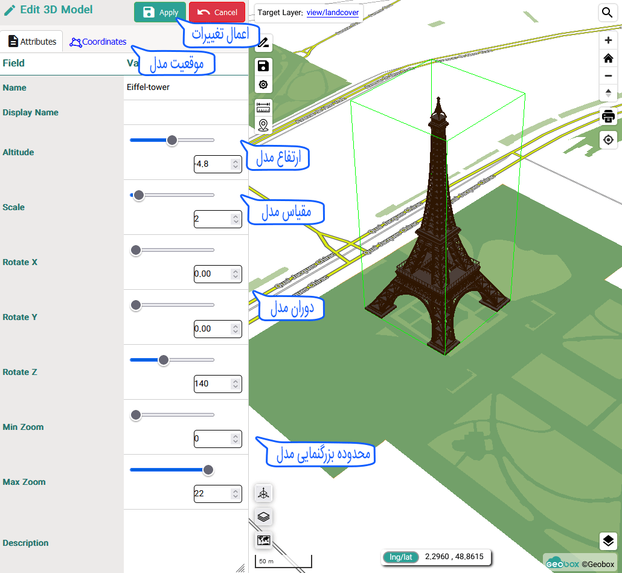This screenshot has height=573, width=622.
Task: Apply the 3D model changes
Action: 160,13
